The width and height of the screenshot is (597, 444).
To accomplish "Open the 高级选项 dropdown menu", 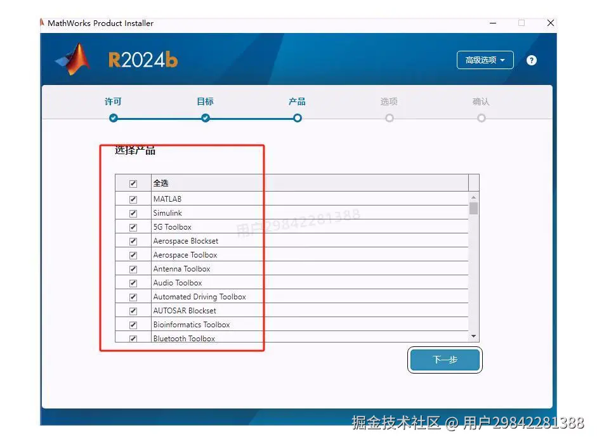I will (485, 60).
